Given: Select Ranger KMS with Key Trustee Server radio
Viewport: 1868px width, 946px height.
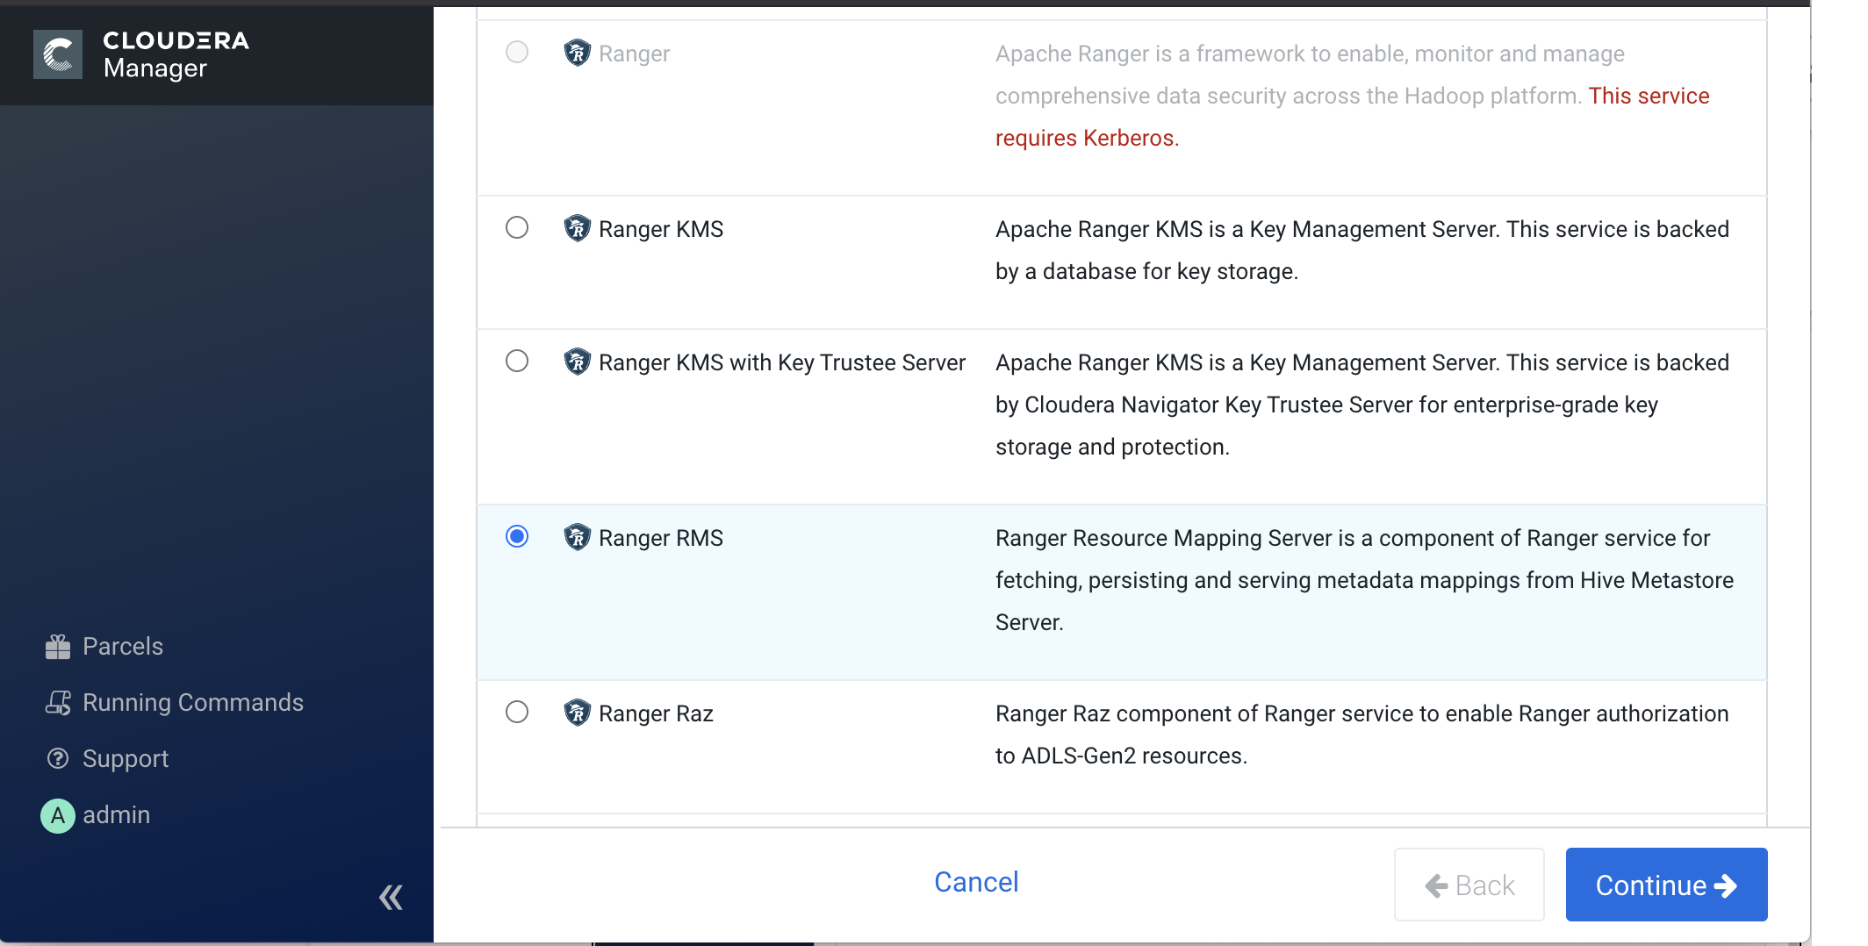Looking at the screenshot, I should [x=517, y=362].
